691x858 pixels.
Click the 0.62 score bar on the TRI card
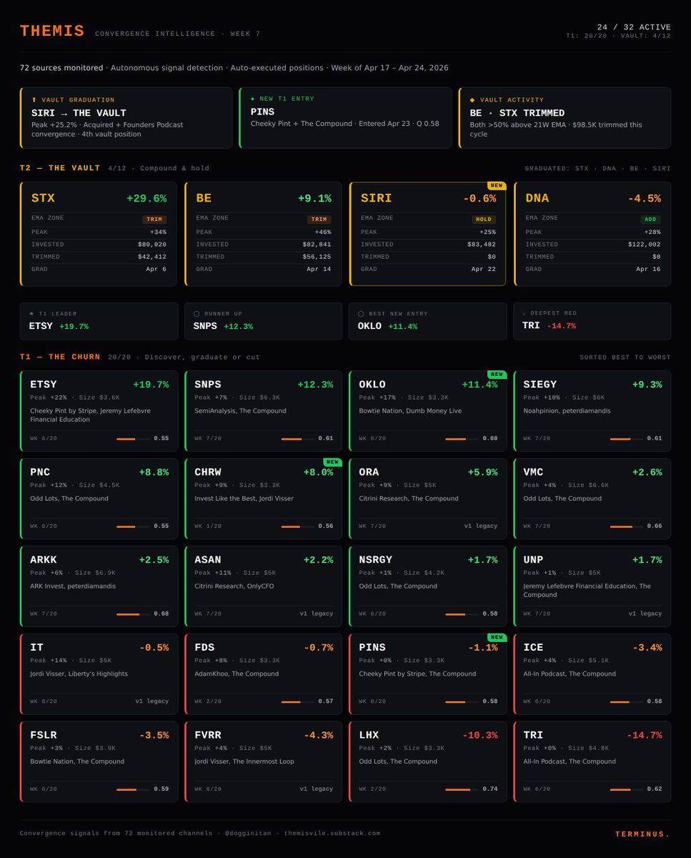[627, 789]
